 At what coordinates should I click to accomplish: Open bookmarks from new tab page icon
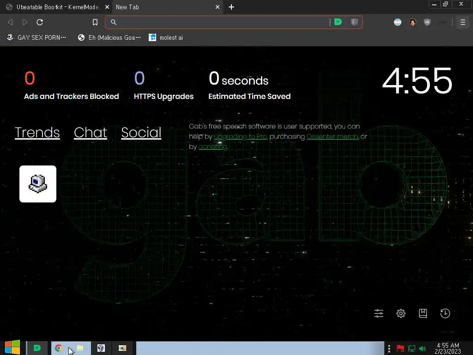point(423,313)
